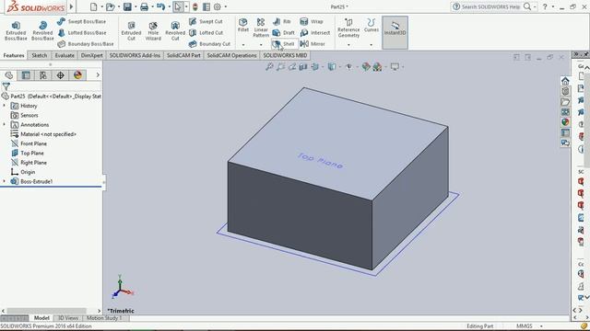
Task: Switch to SolidCAM Operations tab
Action: 231,55
